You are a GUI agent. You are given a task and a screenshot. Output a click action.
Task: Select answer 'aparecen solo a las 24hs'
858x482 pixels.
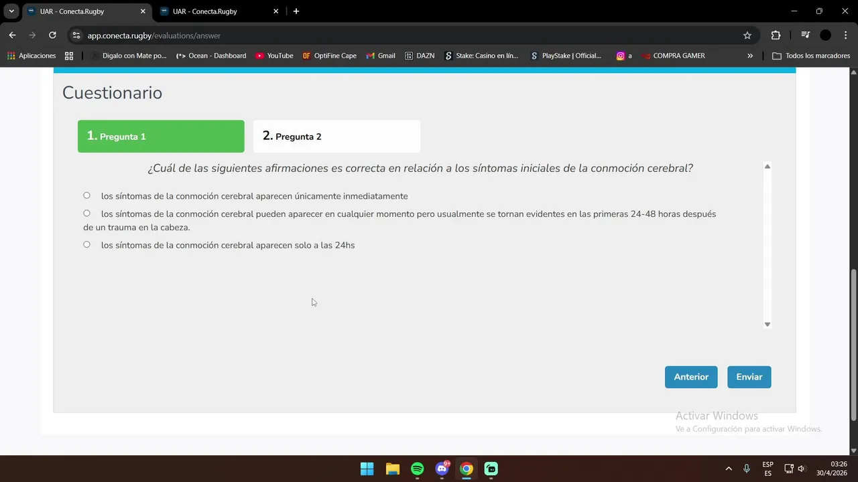tap(86, 244)
